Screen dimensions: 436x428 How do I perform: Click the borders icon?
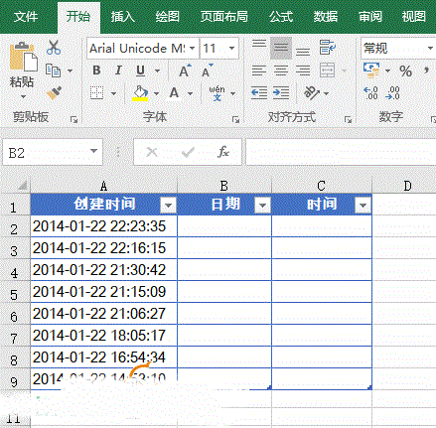pos(96,93)
